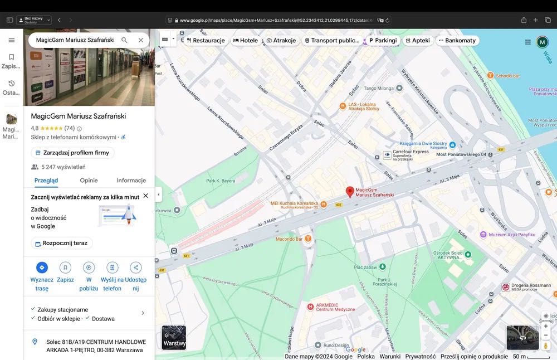Image resolution: width=557 pixels, height=360 pixels.
Task: Click the red MagicGsm map pin
Action: 350,192
